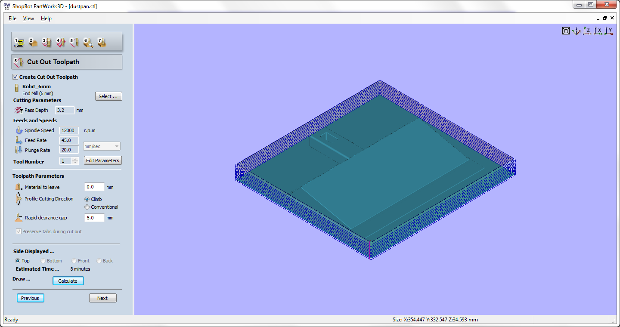
Task: Click the Feed Rate field
Action: 69,140
